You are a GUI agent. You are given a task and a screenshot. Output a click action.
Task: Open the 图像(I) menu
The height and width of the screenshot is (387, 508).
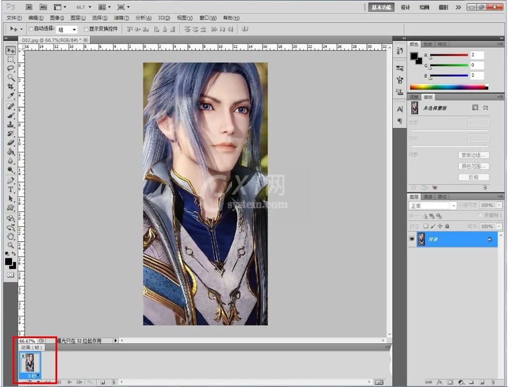click(x=56, y=18)
